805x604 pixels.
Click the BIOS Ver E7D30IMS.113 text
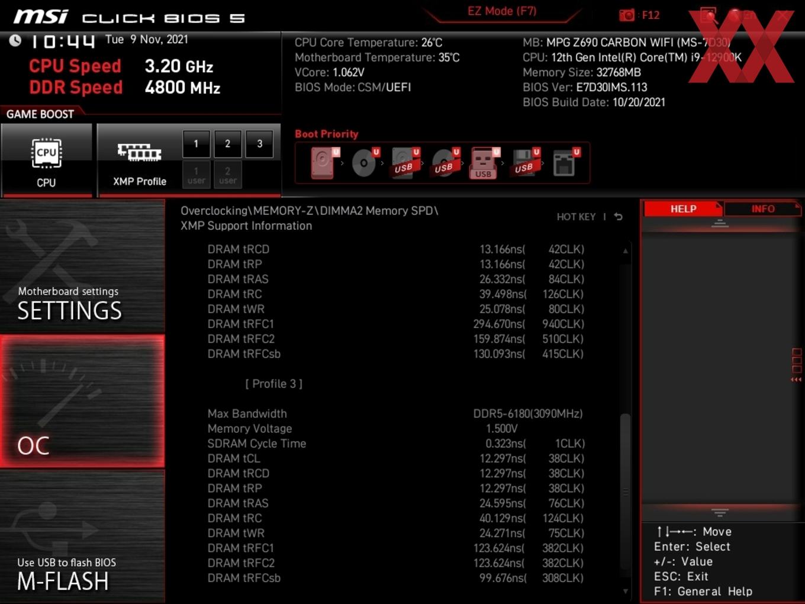(x=585, y=87)
